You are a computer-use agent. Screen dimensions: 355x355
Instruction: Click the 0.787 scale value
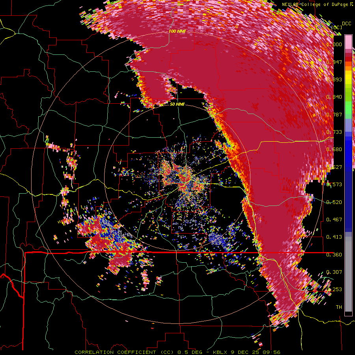pyautogui.click(x=334, y=114)
